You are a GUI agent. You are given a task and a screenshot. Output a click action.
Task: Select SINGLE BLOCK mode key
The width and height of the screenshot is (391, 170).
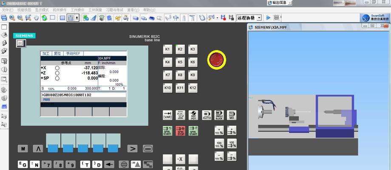[219, 115]
